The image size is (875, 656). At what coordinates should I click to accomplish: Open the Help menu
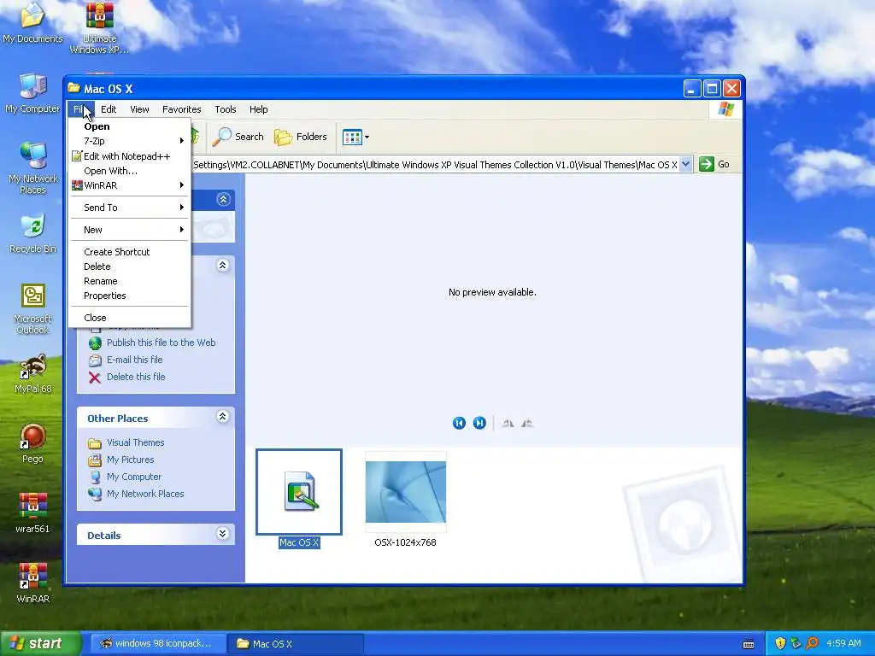coord(258,109)
